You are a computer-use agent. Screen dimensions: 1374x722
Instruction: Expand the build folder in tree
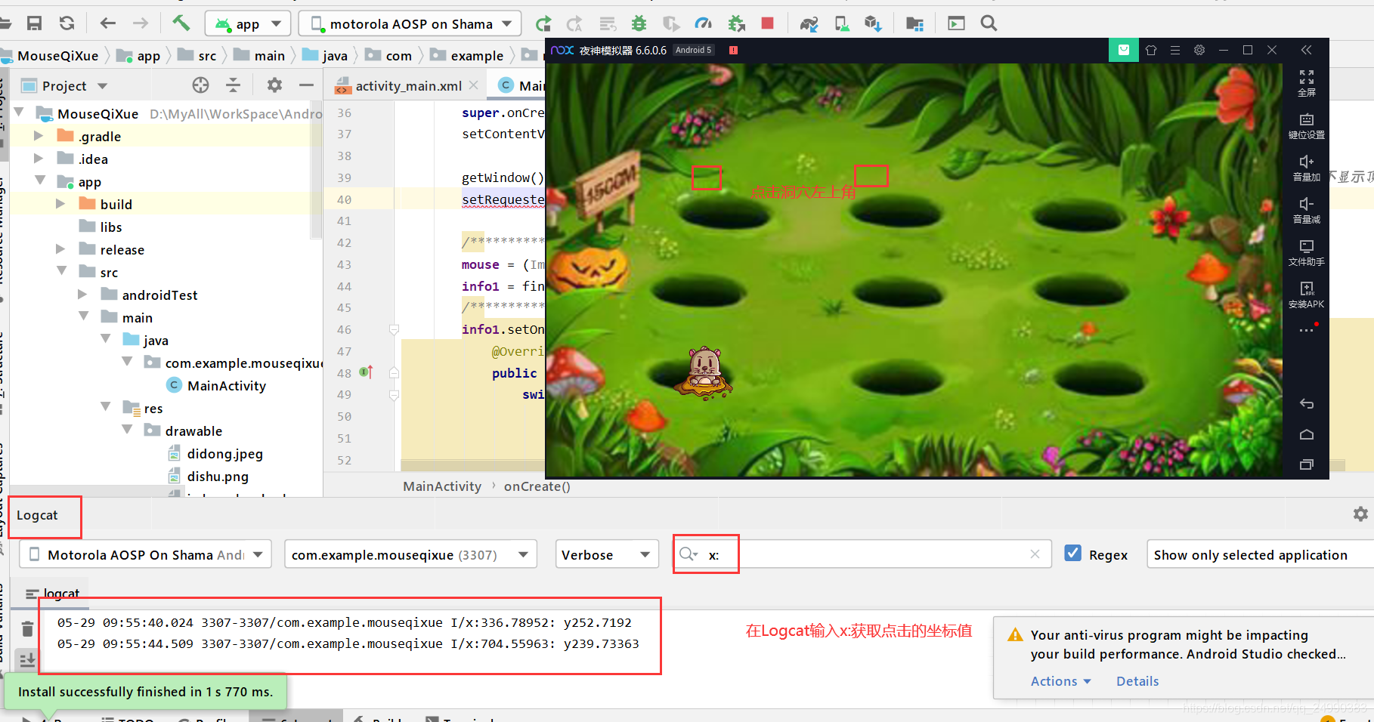60,204
